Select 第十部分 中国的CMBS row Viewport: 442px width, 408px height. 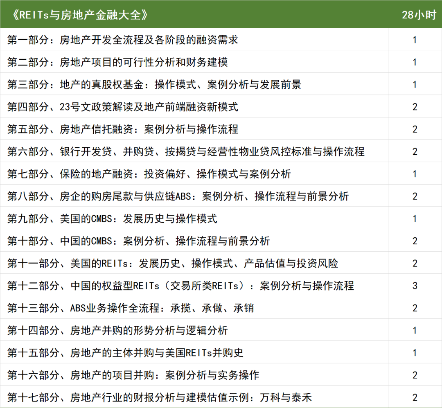pyautogui.click(x=135, y=240)
